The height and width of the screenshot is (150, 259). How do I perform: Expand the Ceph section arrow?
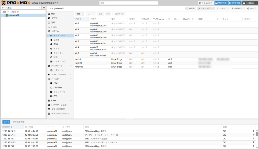pos(71,101)
